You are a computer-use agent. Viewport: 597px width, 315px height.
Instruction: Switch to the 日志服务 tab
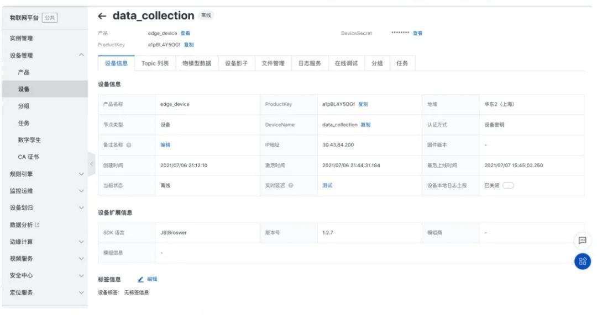point(310,63)
